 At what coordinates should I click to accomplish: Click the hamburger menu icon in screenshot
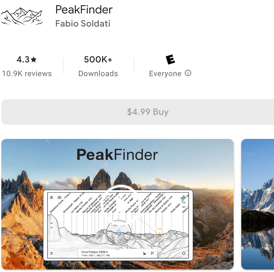point(51,197)
